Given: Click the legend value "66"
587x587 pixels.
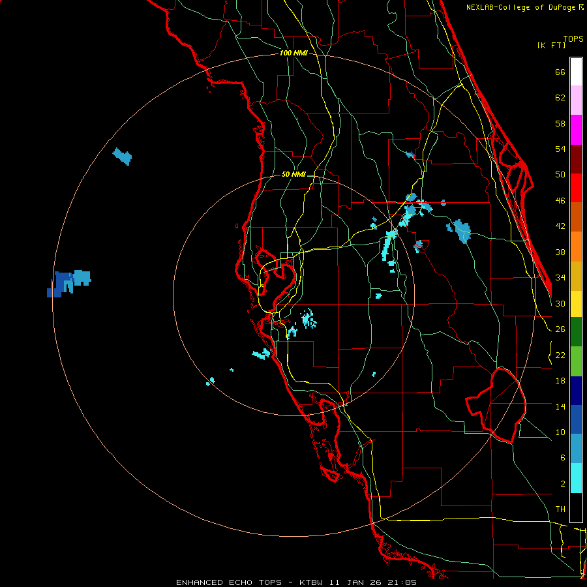Looking at the screenshot, I should [560, 72].
